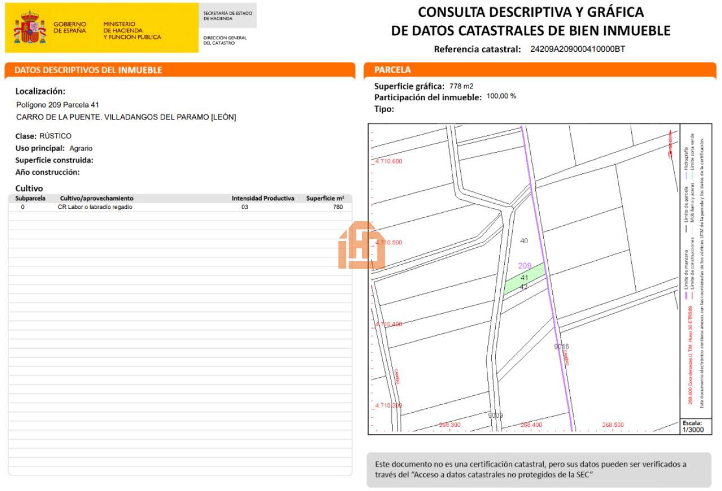Screen dimensions: 722x491
Task: Click the 'Superficie m²' column header
Action: point(325,198)
